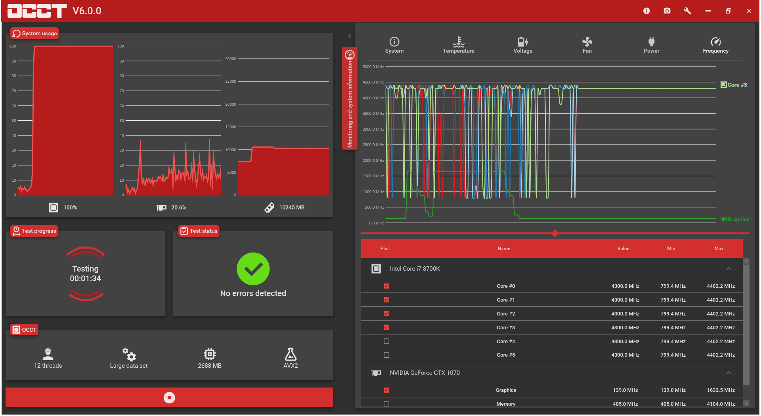Click the Monitoring and system information gauge icon
Screen dimensions: 761x416
(350, 54)
